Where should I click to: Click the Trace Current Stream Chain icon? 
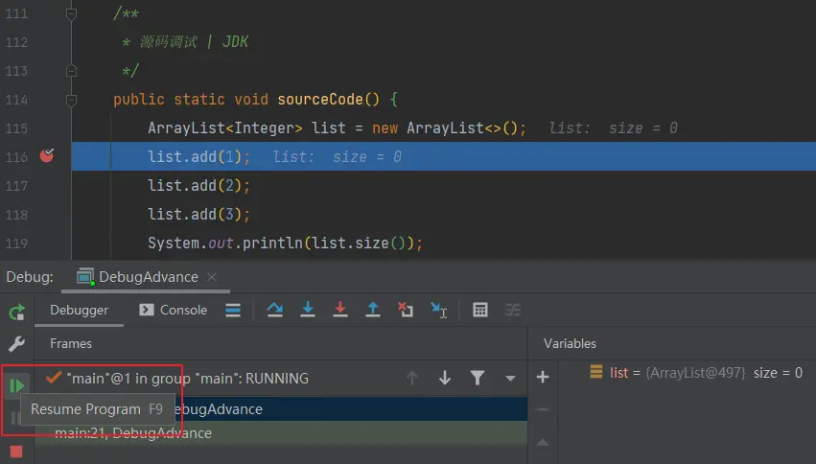(513, 310)
